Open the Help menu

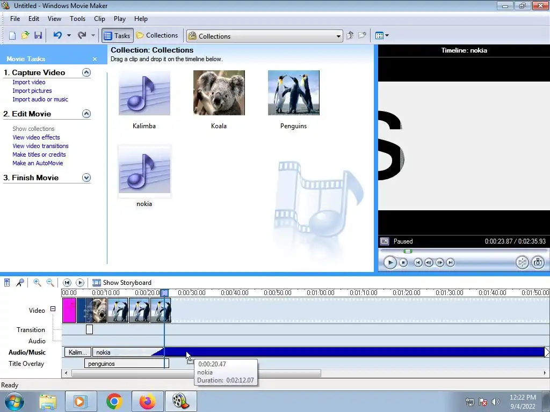tap(141, 19)
